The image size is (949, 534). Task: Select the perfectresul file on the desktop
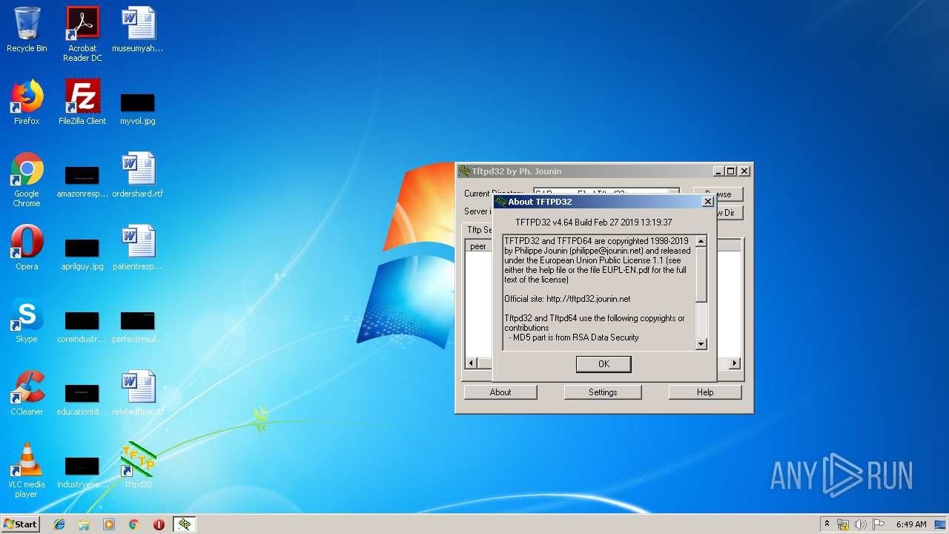tap(138, 325)
